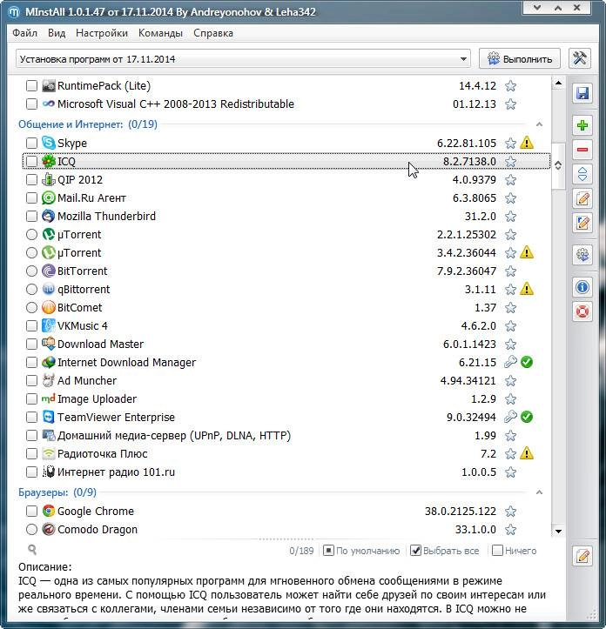This screenshot has height=629, width=606.
Task: Click the Comodo Dragon app icon
Action: pos(49,530)
